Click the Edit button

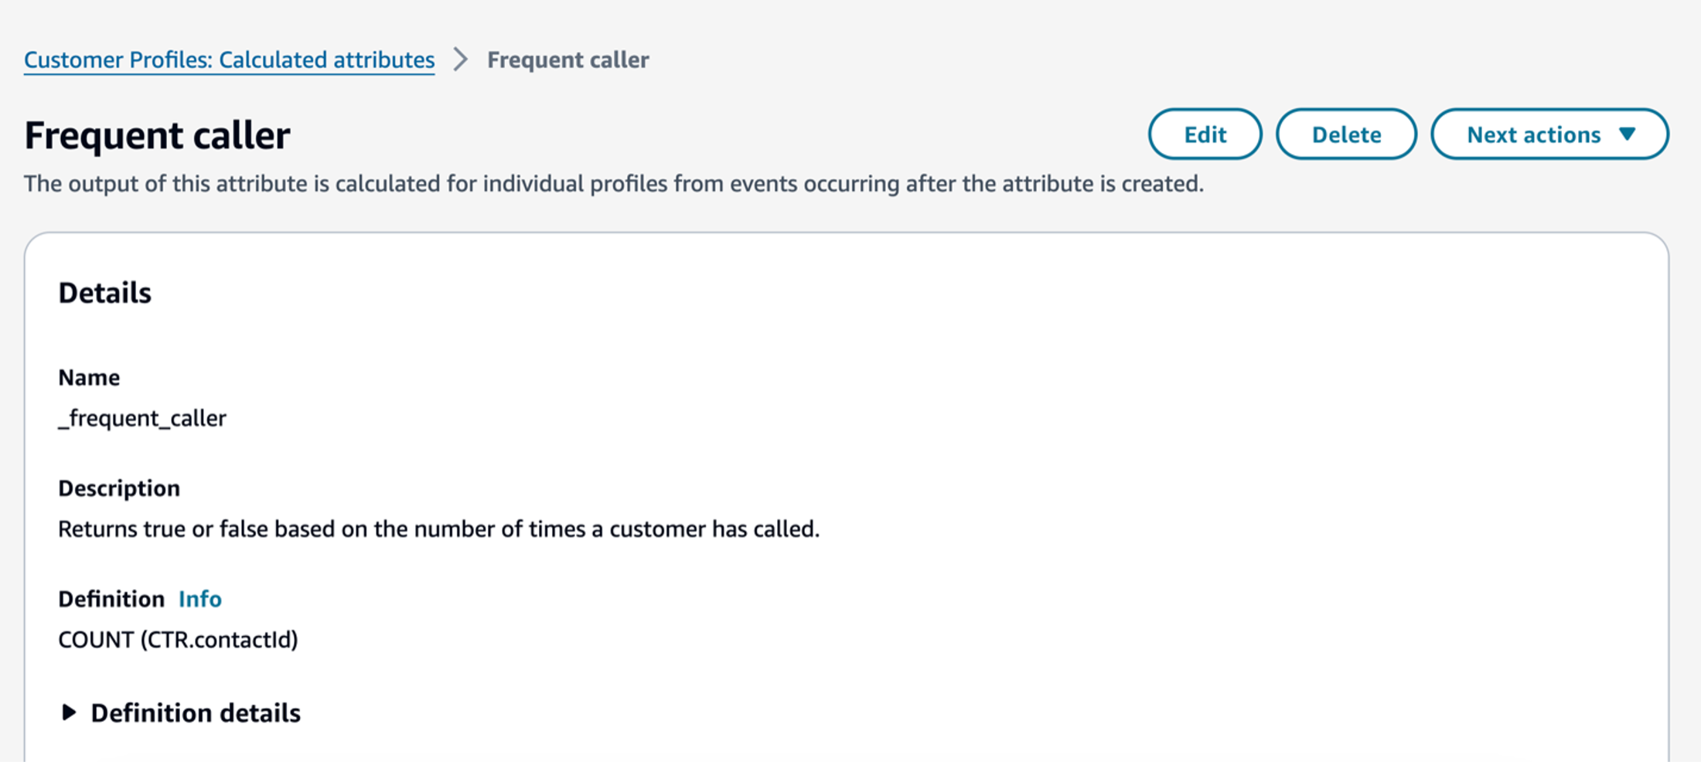[1205, 134]
